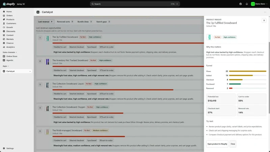
Task: Click the Checkout start 57% card
Action: 221,111
